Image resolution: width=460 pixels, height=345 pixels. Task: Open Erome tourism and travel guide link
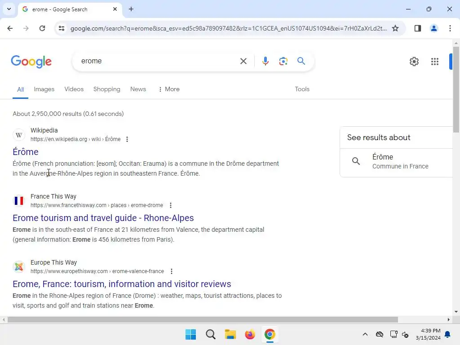click(103, 218)
